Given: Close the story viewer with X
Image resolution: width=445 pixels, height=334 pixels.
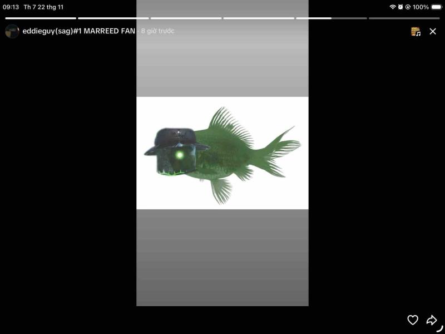Looking at the screenshot, I should pyautogui.click(x=433, y=32).
